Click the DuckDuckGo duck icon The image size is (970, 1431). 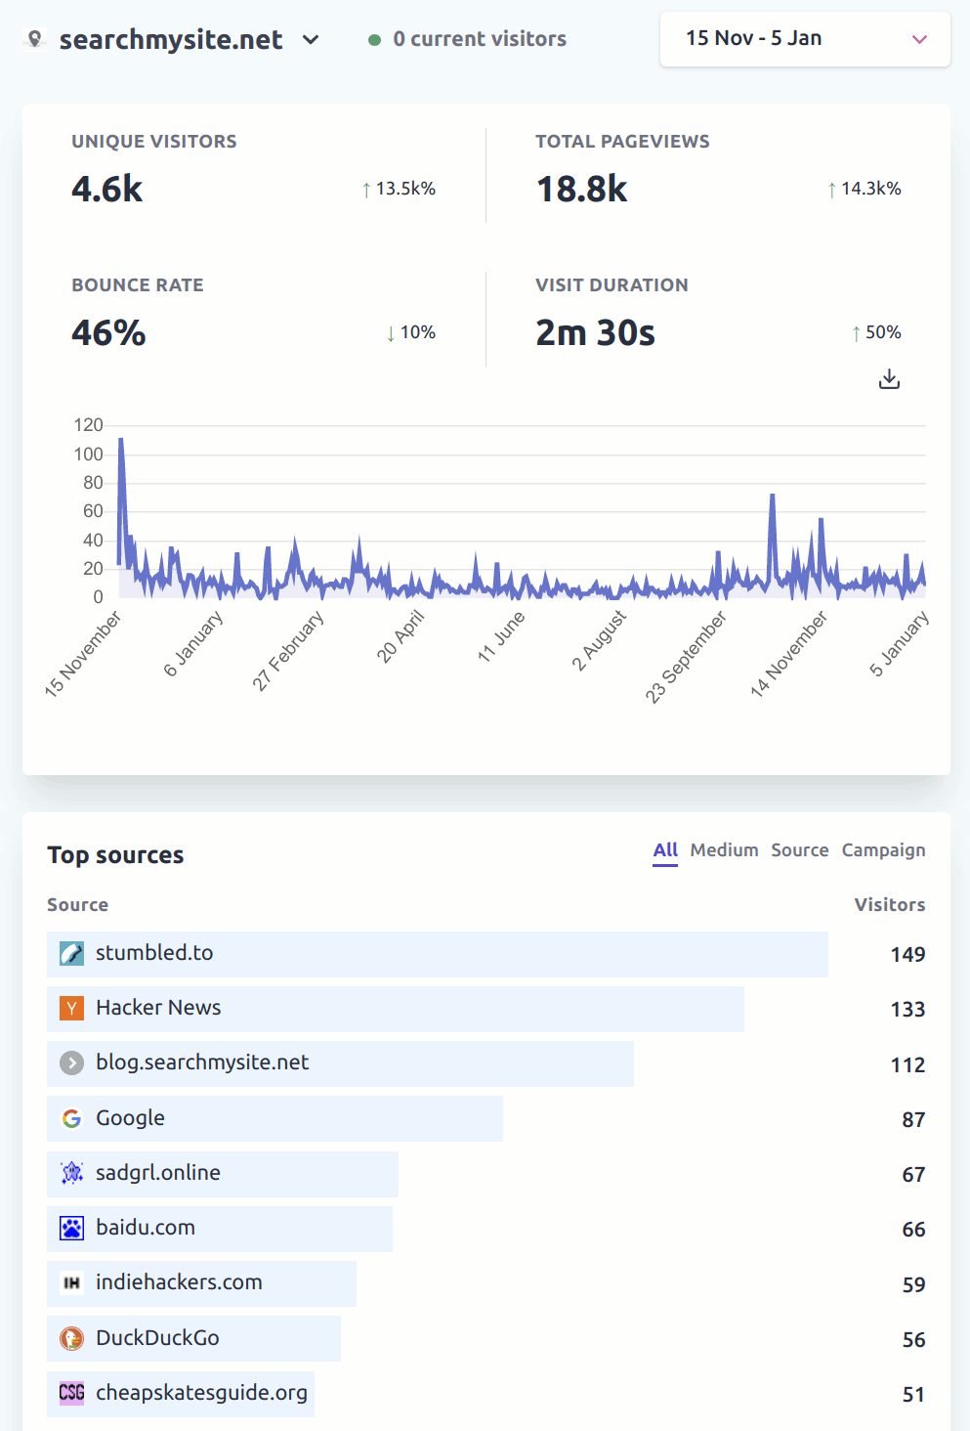click(x=72, y=1338)
